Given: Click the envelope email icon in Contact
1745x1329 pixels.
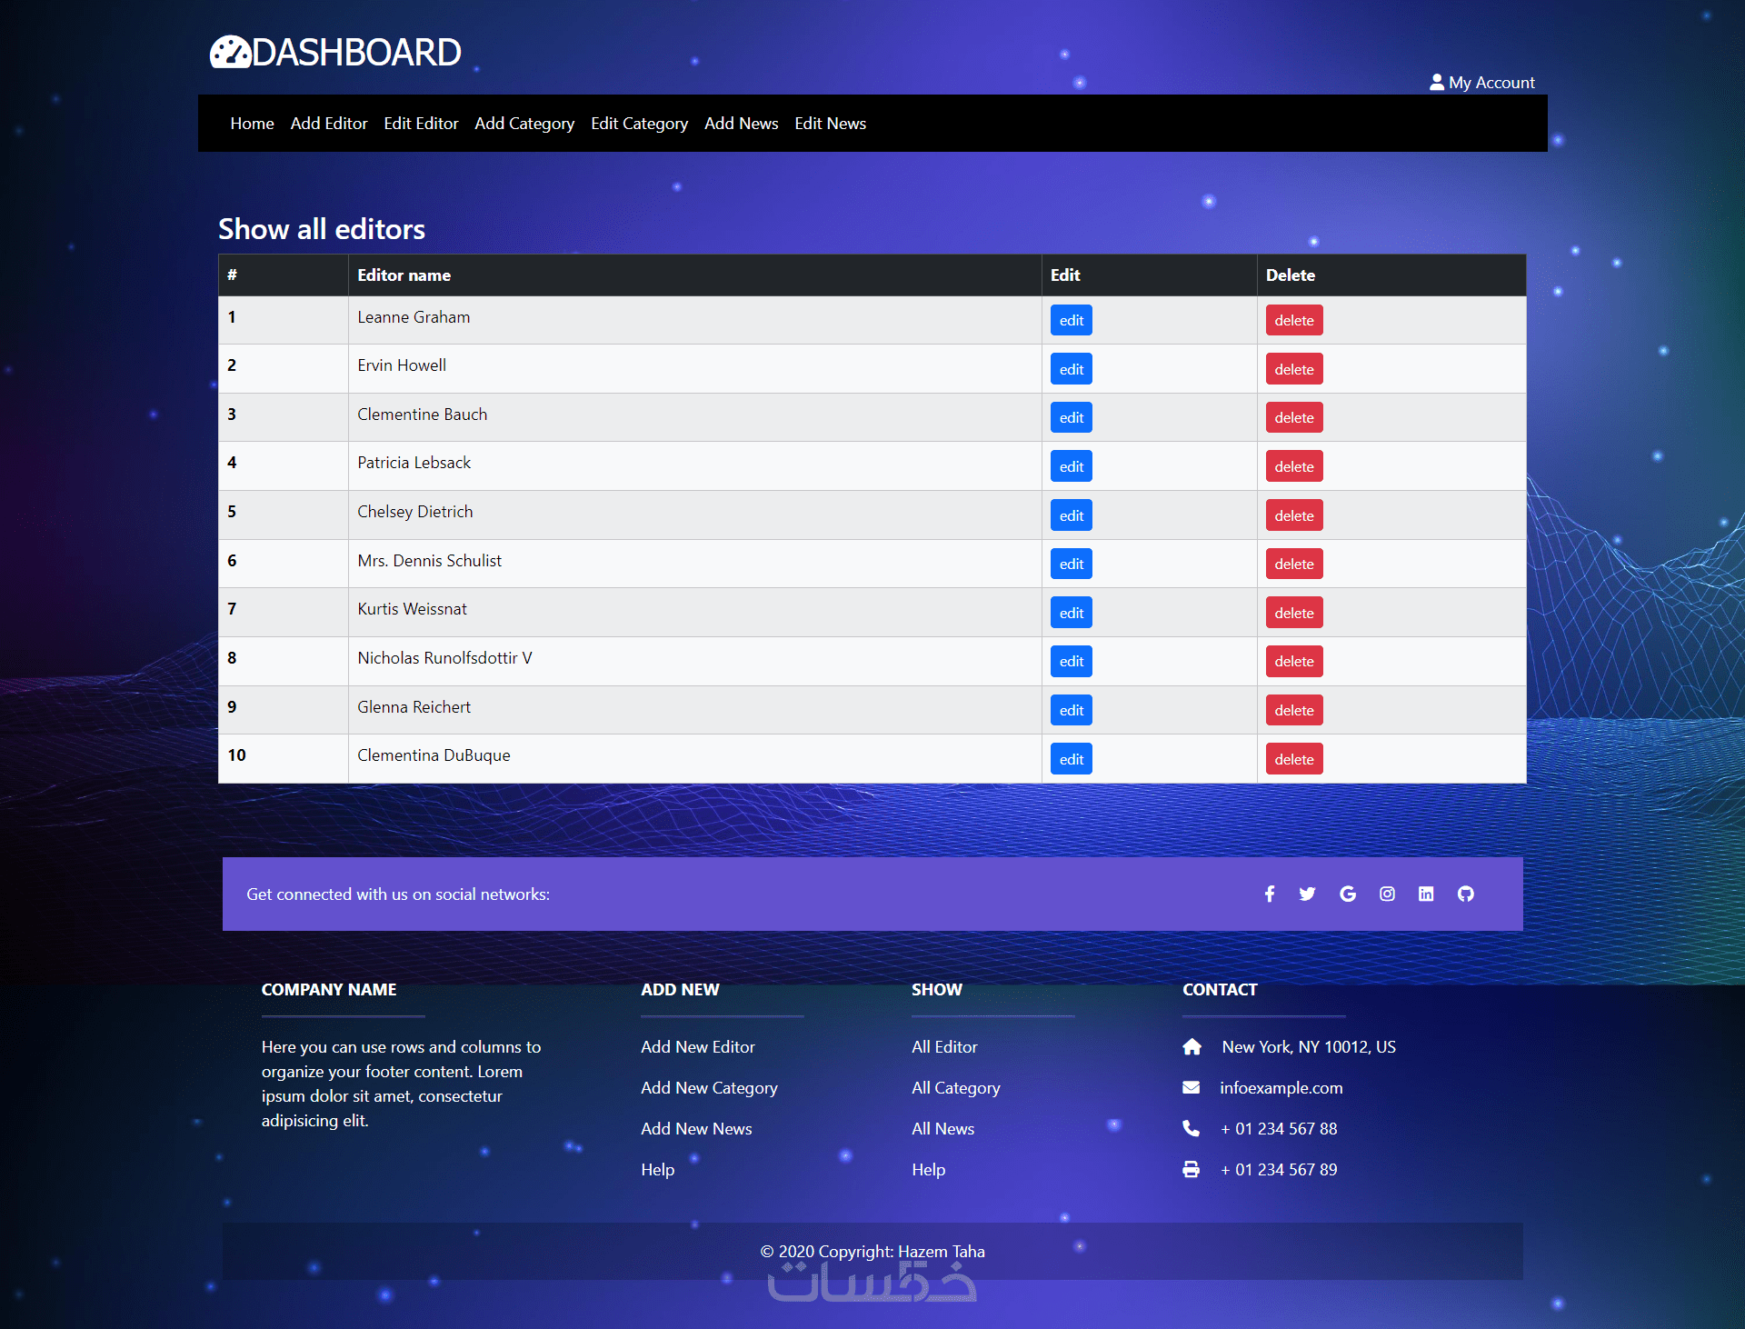Looking at the screenshot, I should tap(1191, 1087).
